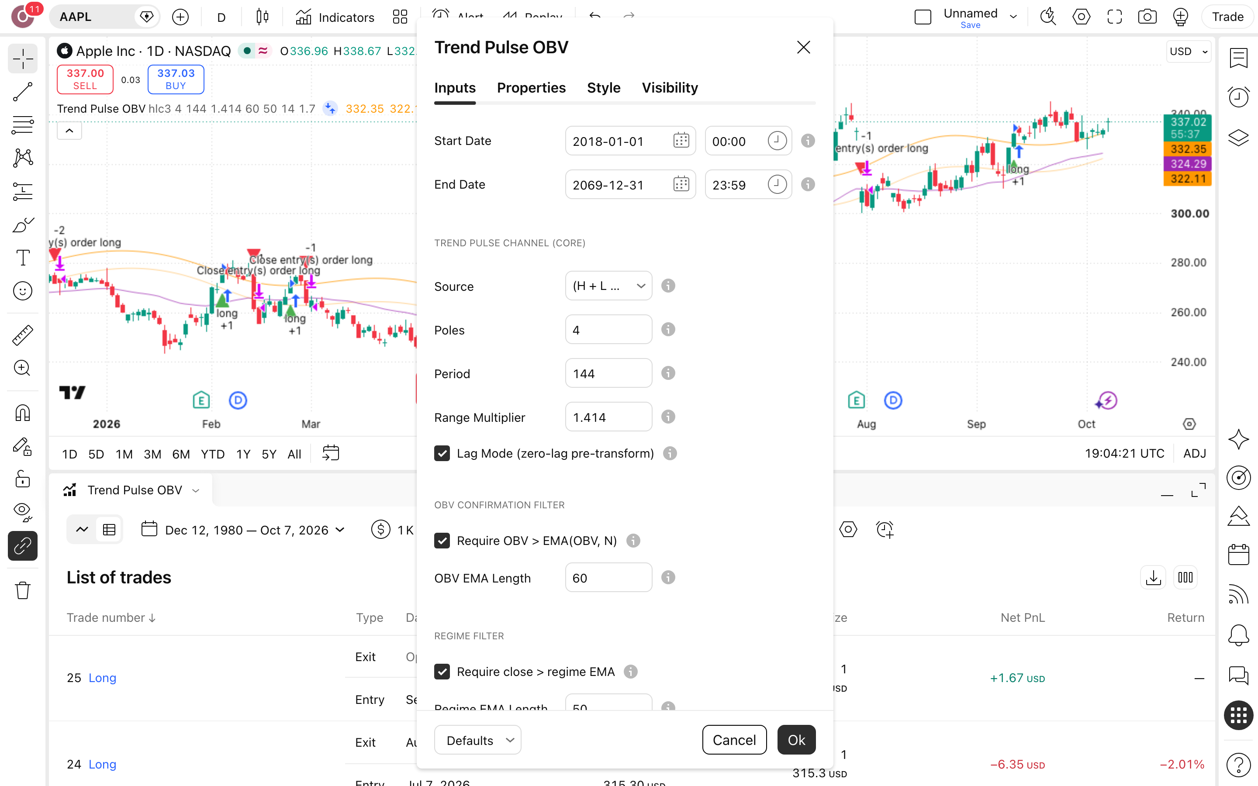Open the candlestick chart style picker

(x=263, y=17)
